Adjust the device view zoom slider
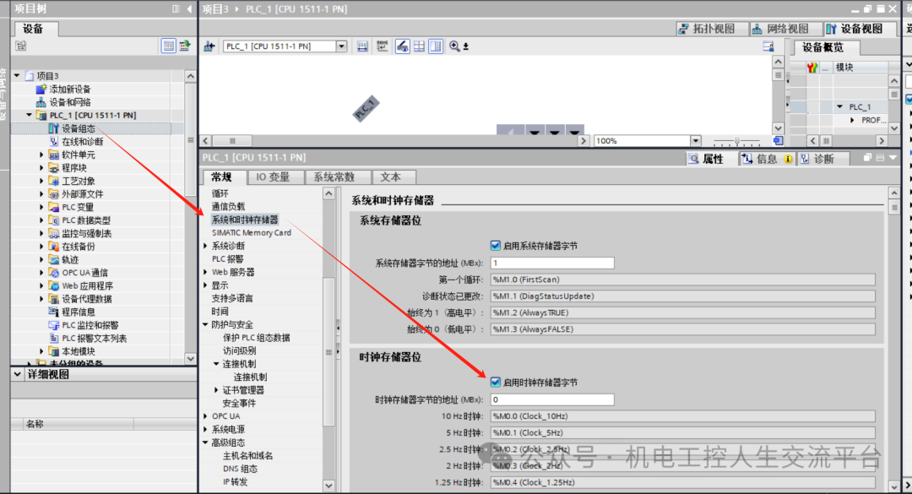Image resolution: width=912 pixels, height=494 pixels. pyautogui.click(x=737, y=141)
